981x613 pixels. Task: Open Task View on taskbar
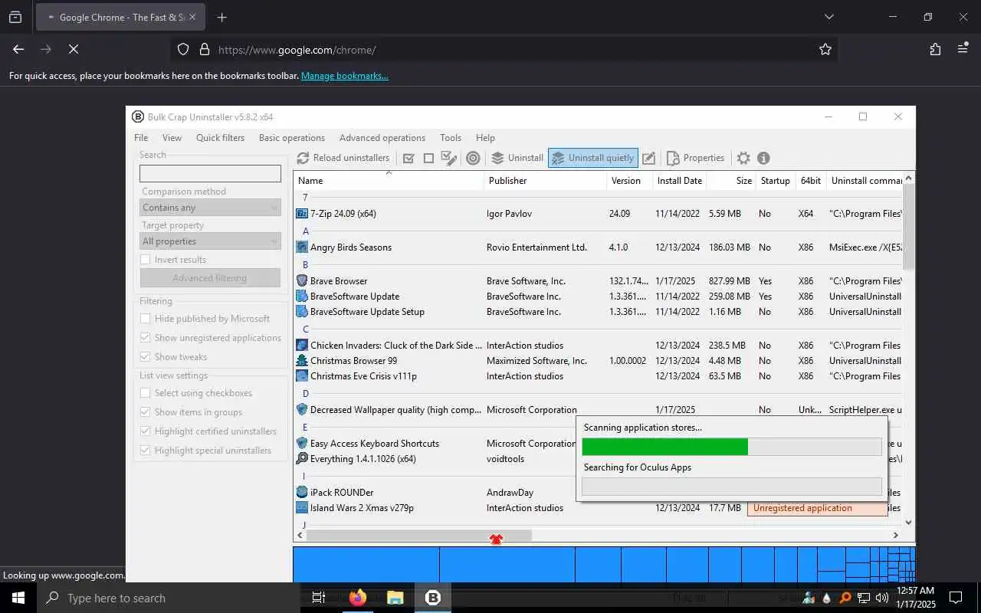[x=319, y=598]
